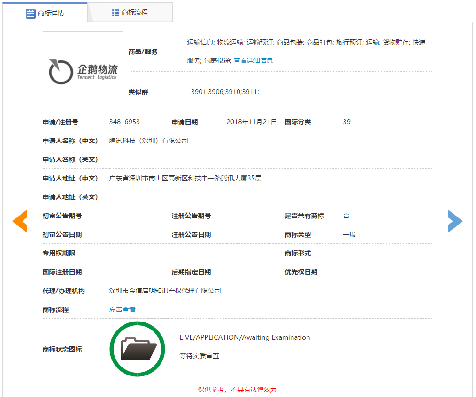Click the 商标状态图标 label
The height and width of the screenshot is (397, 476).
tap(62, 349)
